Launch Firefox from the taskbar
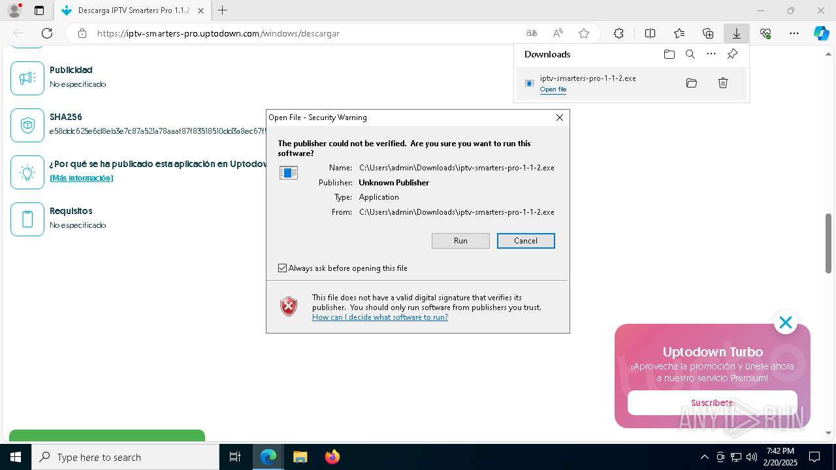The width and height of the screenshot is (836, 470). pyautogui.click(x=332, y=457)
